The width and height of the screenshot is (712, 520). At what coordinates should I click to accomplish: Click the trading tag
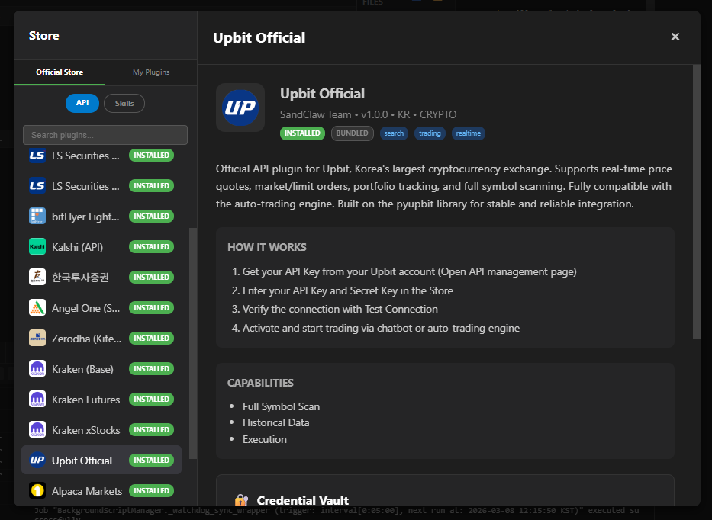(x=430, y=133)
